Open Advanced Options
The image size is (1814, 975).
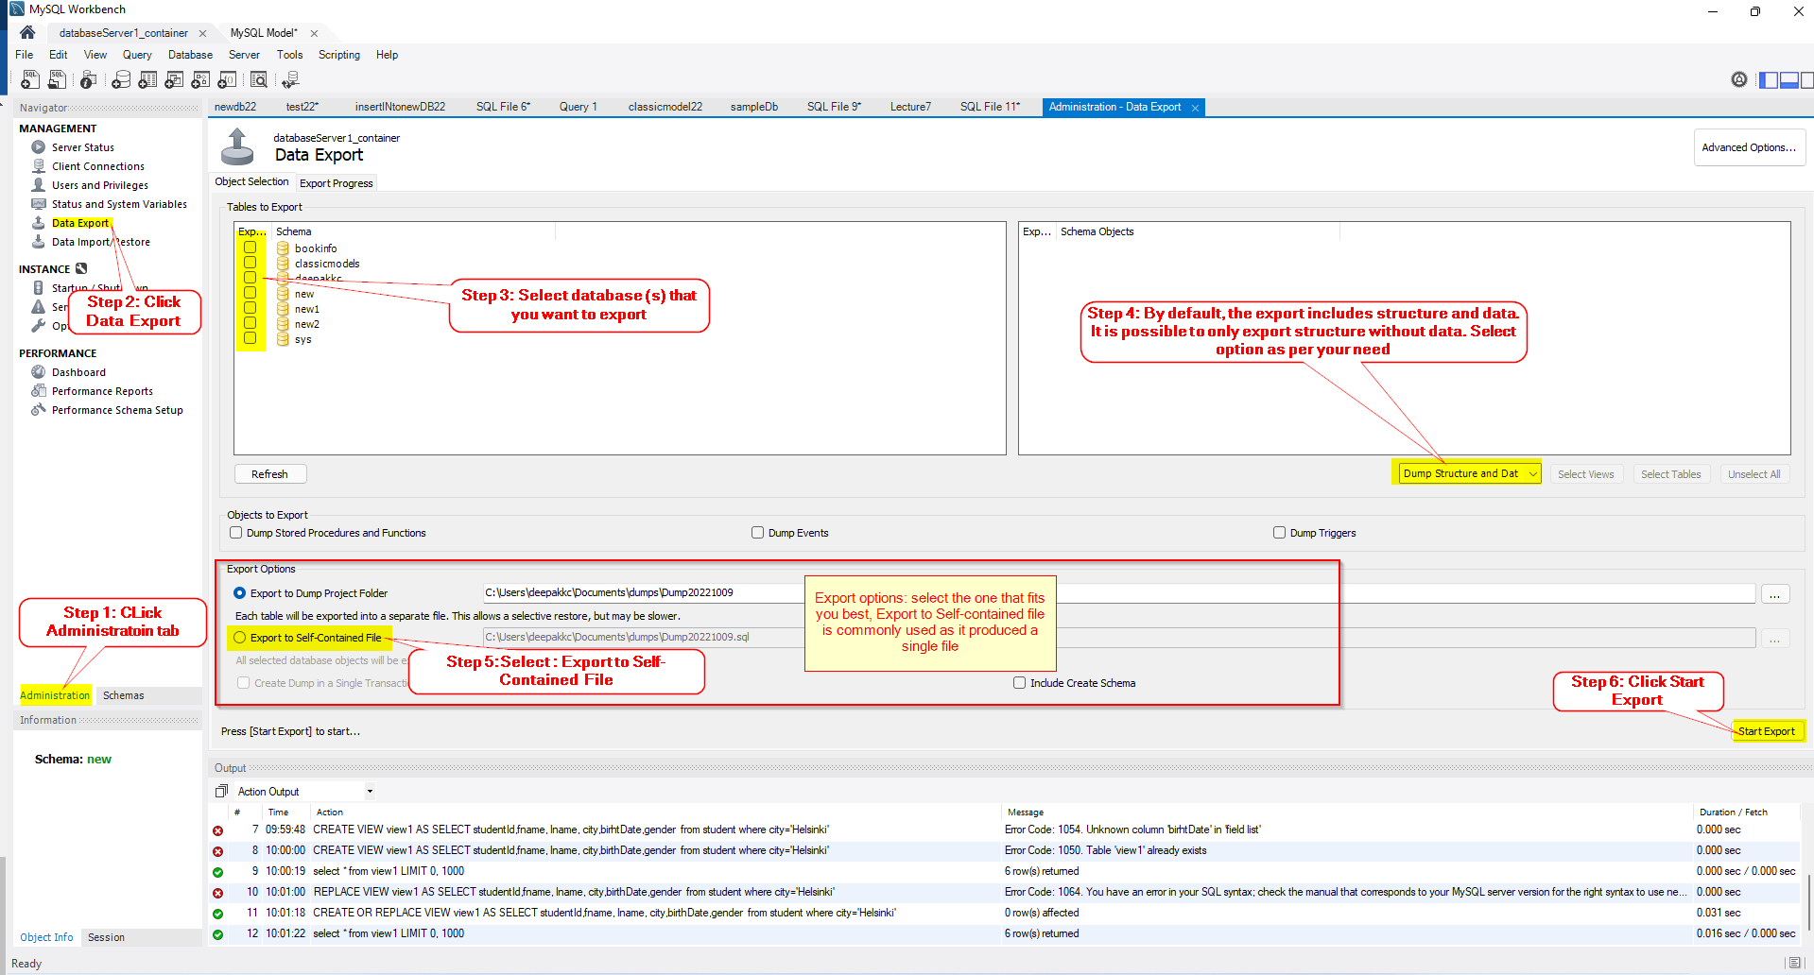1749,147
